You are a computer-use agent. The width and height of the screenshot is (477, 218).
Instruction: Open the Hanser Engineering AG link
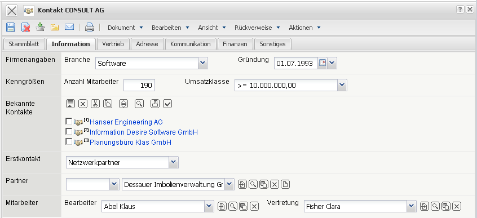coord(126,122)
